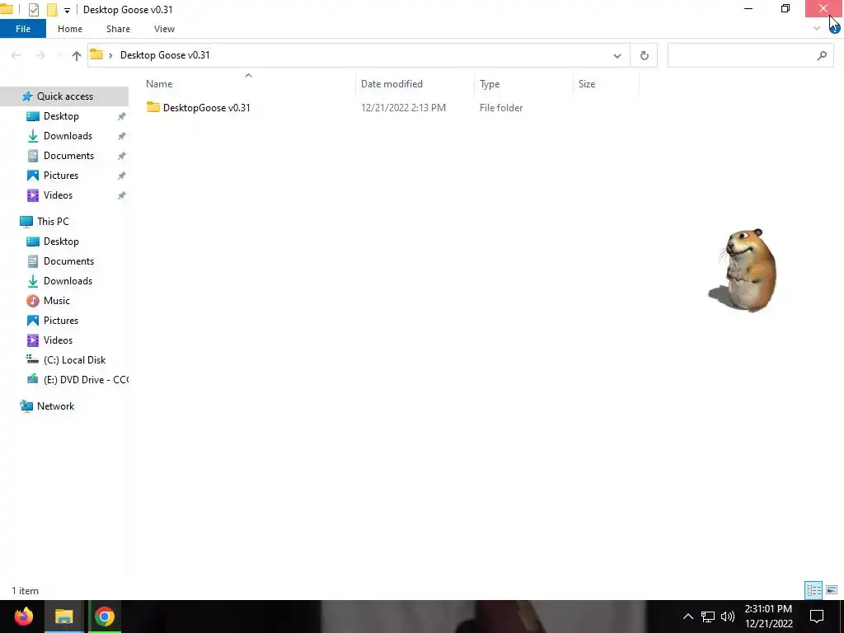Open Downloads under This PC

pos(68,281)
